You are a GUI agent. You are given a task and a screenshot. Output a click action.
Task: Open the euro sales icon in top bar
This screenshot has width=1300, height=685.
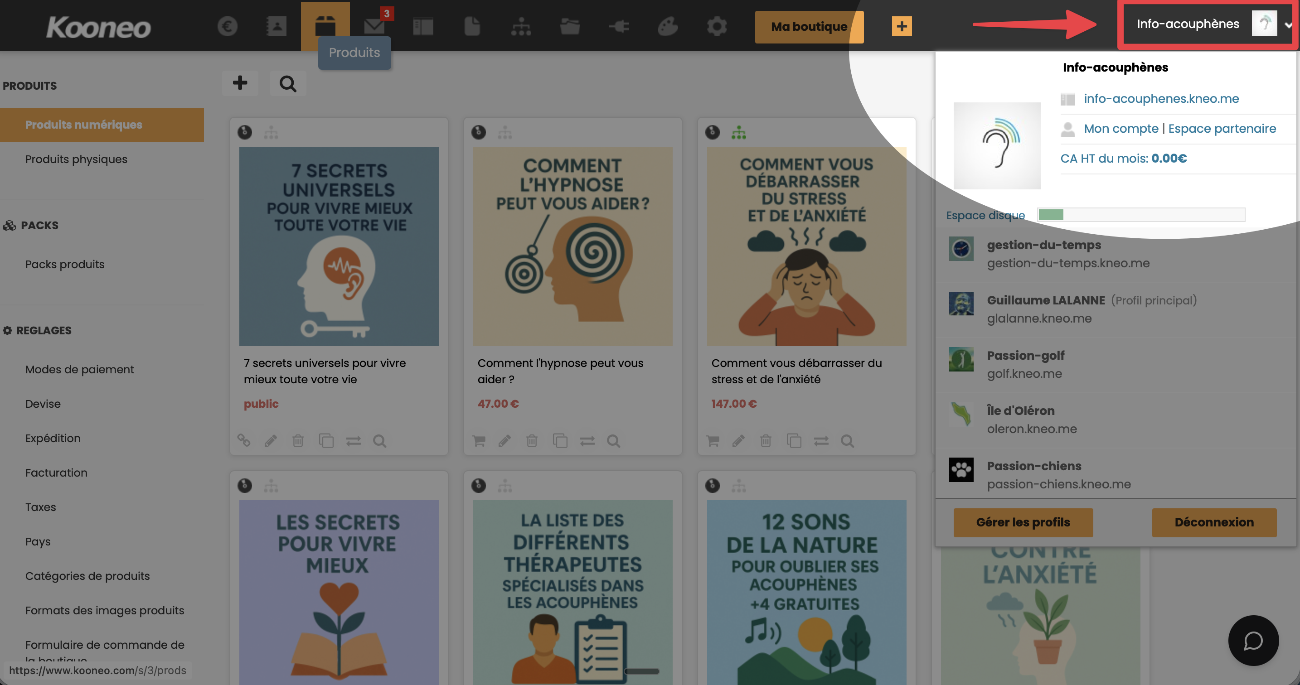click(x=228, y=26)
